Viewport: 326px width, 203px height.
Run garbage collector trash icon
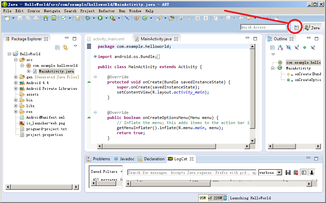coord(225,198)
